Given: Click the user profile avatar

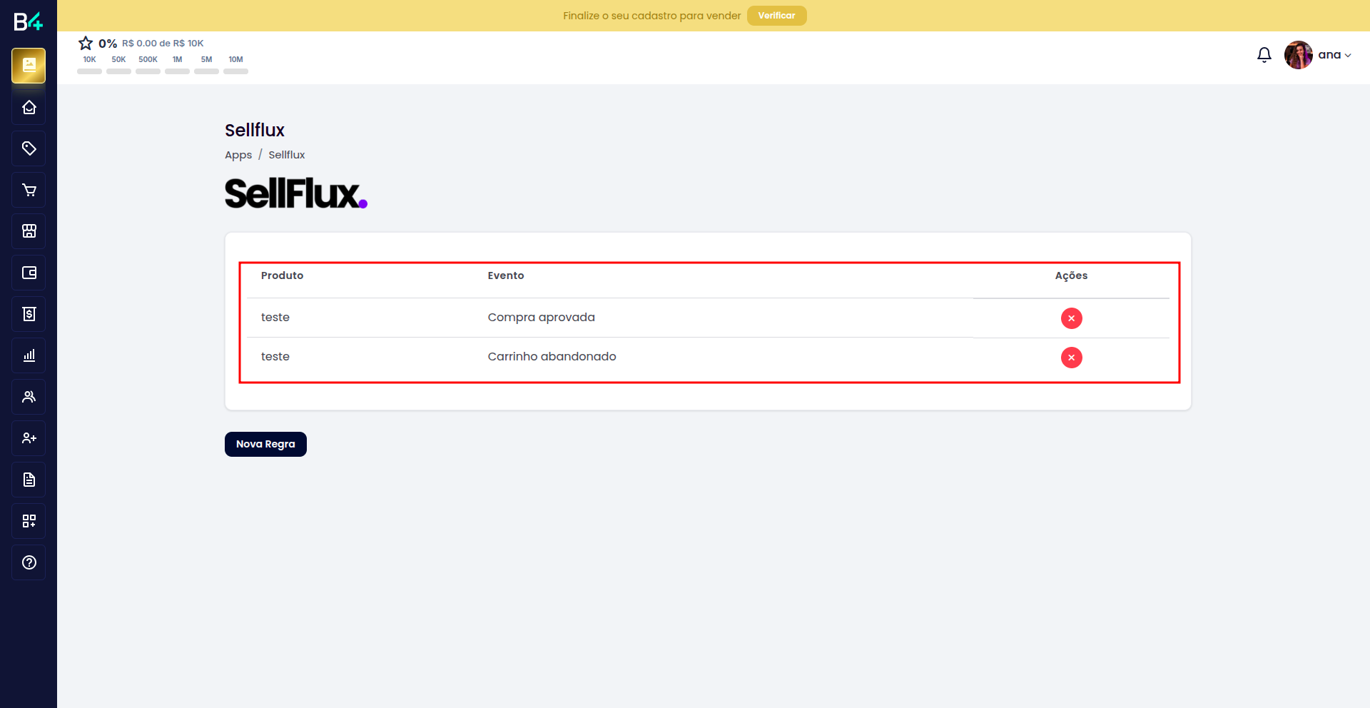Looking at the screenshot, I should pos(1298,55).
